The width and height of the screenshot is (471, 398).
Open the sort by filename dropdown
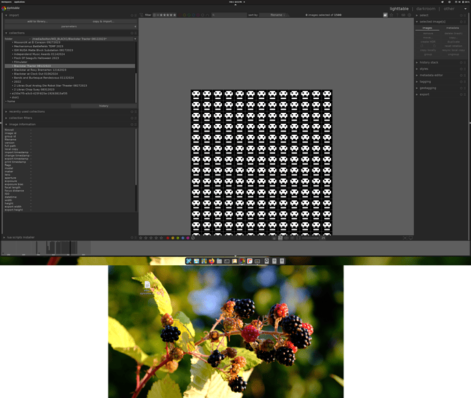click(x=273, y=15)
